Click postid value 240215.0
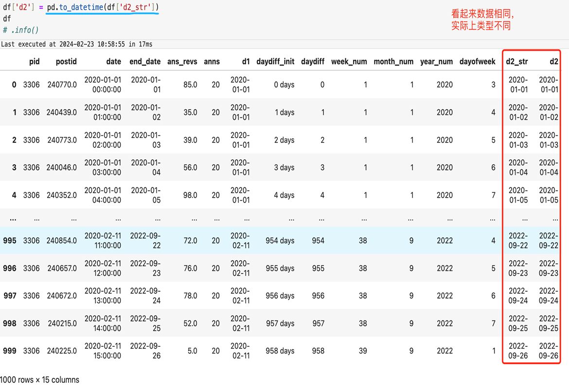The width and height of the screenshot is (569, 389). [62, 323]
